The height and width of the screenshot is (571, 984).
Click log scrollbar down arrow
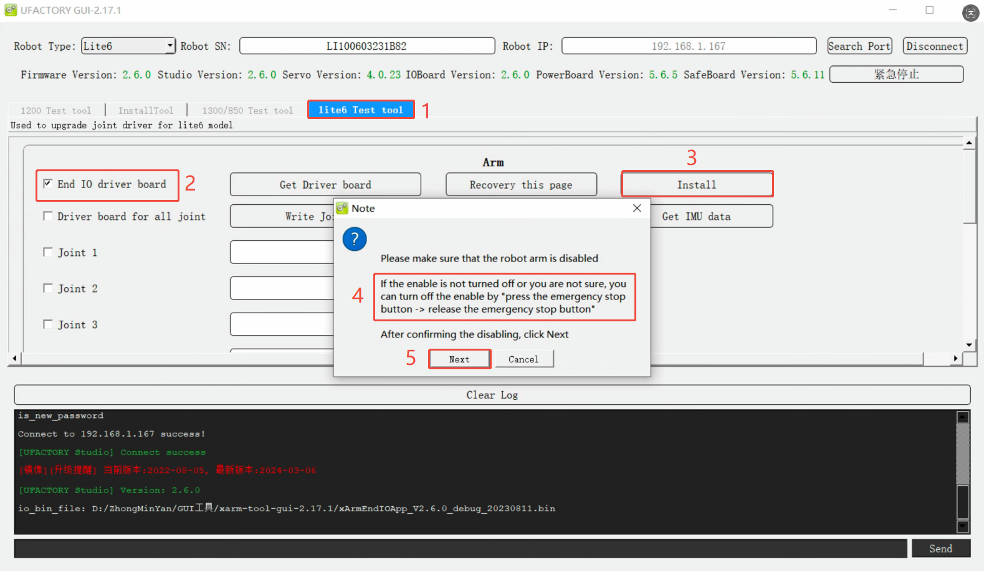pos(963,527)
